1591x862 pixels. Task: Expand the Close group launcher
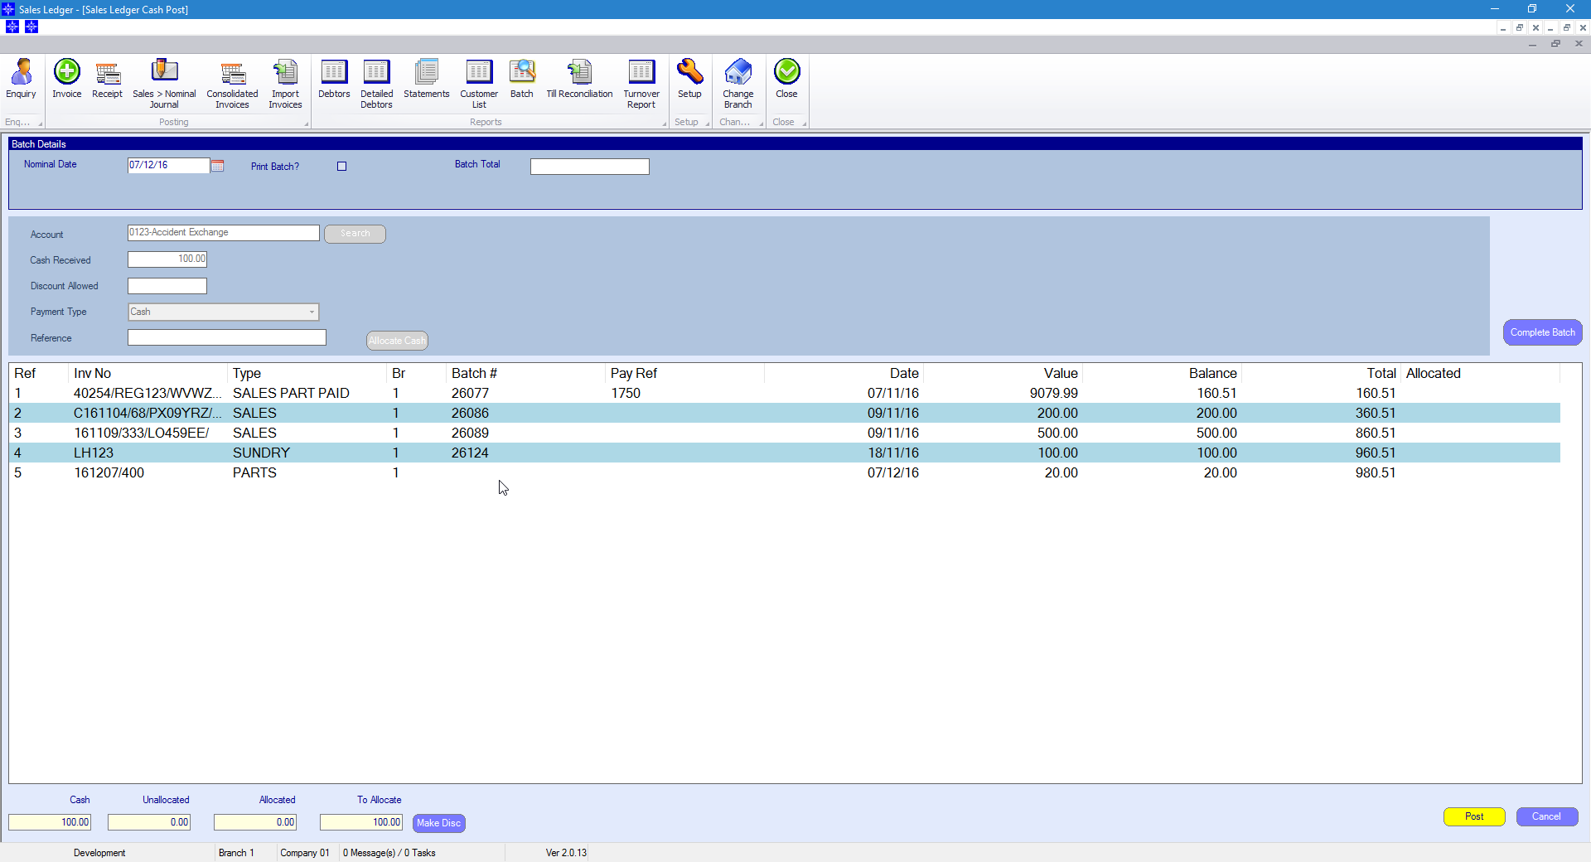point(805,124)
